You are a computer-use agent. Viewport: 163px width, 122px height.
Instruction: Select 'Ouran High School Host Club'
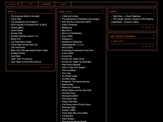click(x=24, y=45)
